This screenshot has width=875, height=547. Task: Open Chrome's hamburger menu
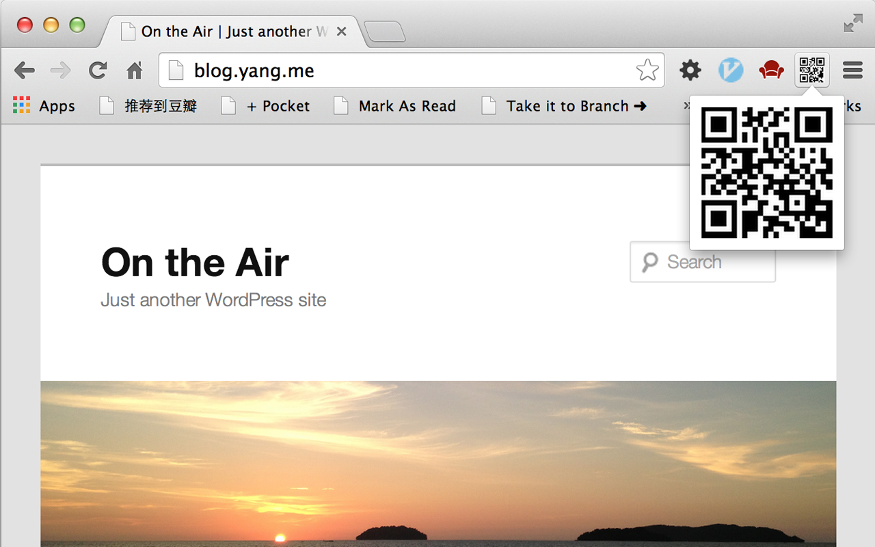pos(852,70)
